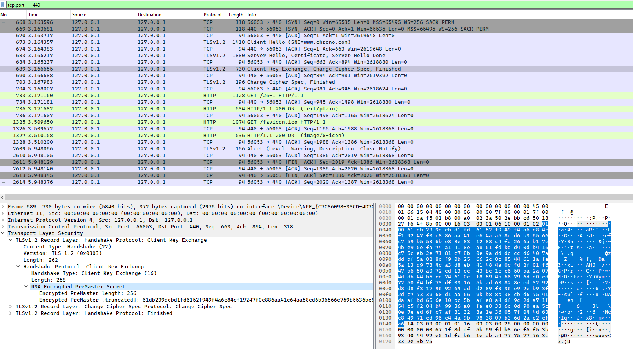Select packet 673 Client Hello row

[316, 42]
